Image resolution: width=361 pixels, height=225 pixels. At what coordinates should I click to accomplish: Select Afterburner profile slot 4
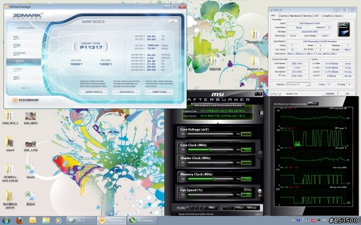[x=201, y=208]
